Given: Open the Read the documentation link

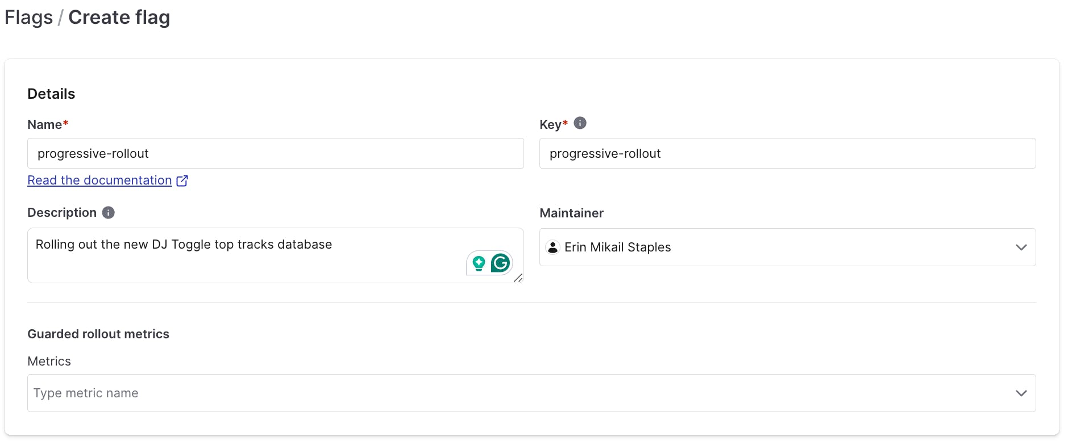Looking at the screenshot, I should coord(99,180).
